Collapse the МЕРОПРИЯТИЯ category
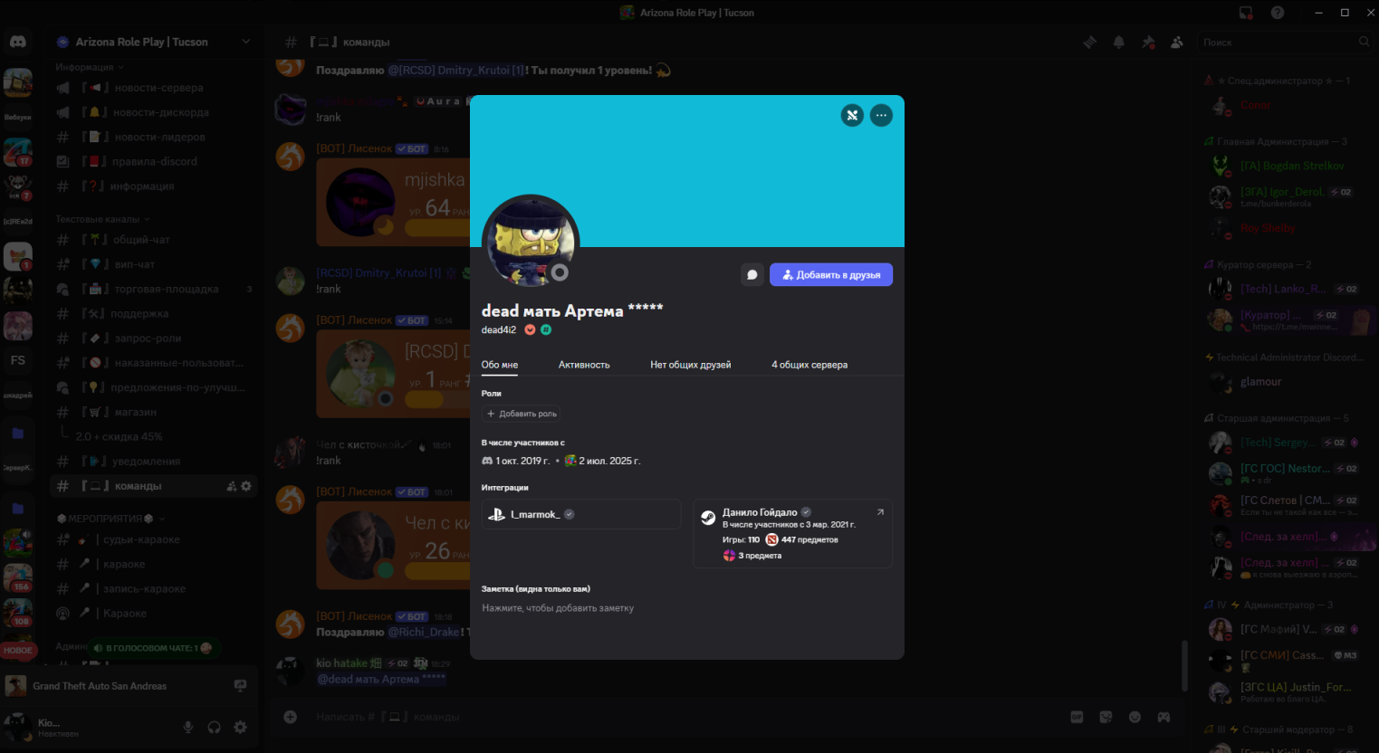Viewport: 1379px width, 753px height. (110, 519)
